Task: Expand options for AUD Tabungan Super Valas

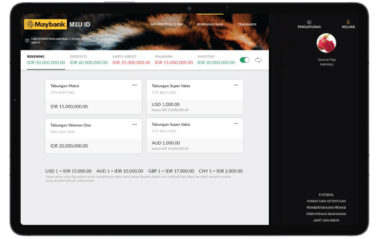Action: [x=236, y=124]
